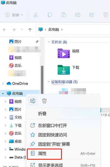Viewport: 110px width, 167px height.
Task: Click the Cut scissors icon in toolbar
Action: click(36, 15)
